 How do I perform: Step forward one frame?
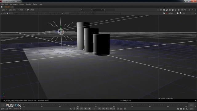103,109
